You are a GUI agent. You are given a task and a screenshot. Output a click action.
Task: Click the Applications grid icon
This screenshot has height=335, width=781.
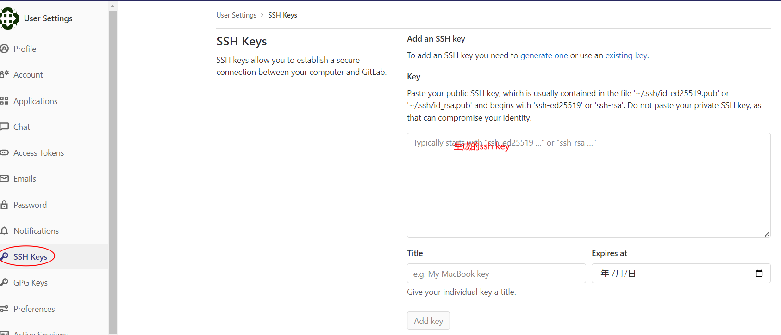coord(5,101)
